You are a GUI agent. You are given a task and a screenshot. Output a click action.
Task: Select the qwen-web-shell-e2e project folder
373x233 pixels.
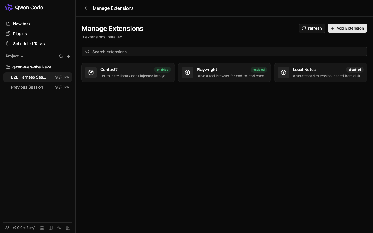point(38,67)
